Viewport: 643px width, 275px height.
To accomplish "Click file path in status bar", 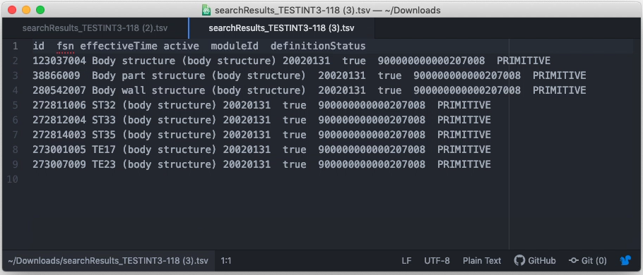I will click(x=108, y=261).
